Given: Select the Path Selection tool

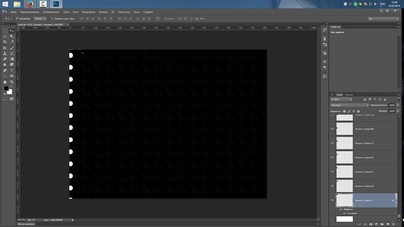Looking at the screenshot, I should point(4,76).
